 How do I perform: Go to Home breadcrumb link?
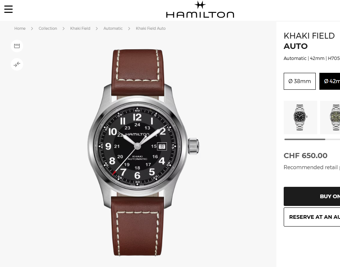coord(20,28)
